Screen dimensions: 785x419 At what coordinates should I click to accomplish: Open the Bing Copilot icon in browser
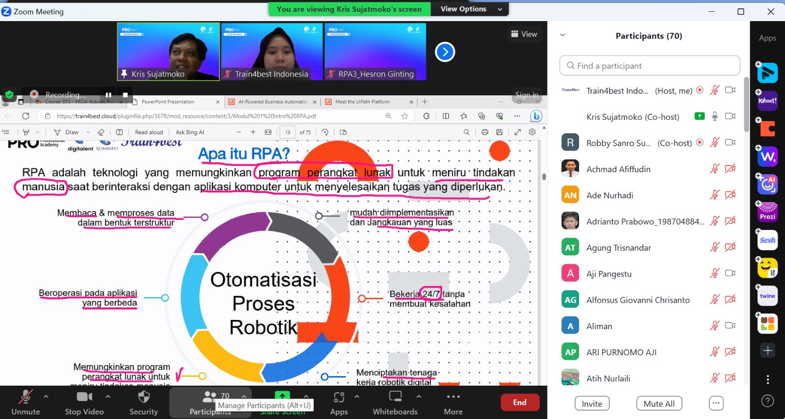pyautogui.click(x=536, y=116)
